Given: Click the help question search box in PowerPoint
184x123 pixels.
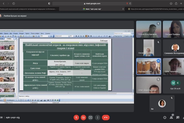Looking at the screenshot, I should pos(122,34).
